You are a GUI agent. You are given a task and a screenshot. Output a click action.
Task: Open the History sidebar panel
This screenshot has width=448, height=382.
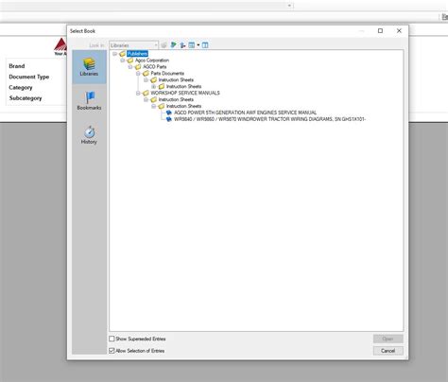89,135
